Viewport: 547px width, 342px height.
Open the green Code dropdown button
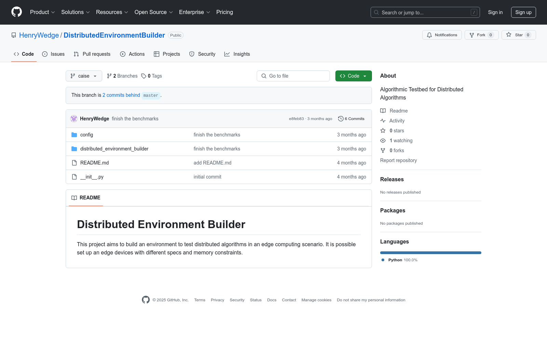click(353, 76)
